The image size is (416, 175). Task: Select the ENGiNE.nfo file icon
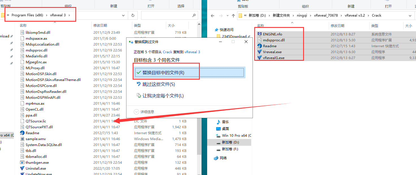(260, 34)
